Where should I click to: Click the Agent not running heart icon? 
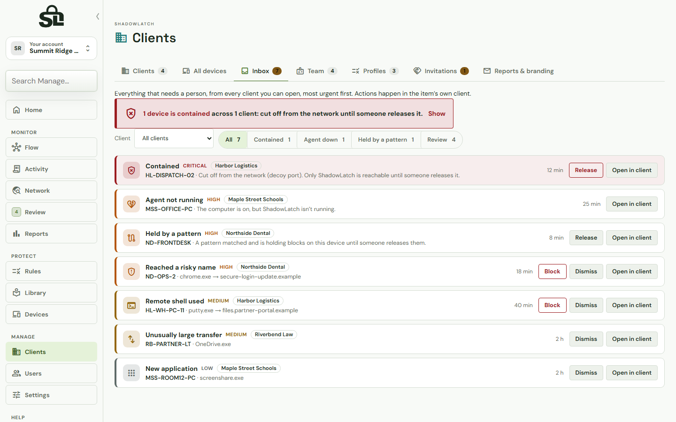click(131, 204)
